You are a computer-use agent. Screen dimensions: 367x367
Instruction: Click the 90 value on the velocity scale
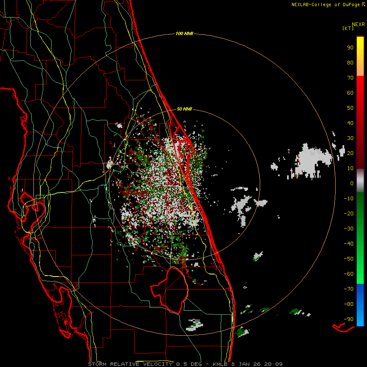(350, 48)
